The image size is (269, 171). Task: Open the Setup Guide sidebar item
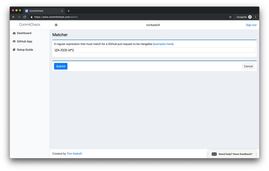tap(23, 50)
